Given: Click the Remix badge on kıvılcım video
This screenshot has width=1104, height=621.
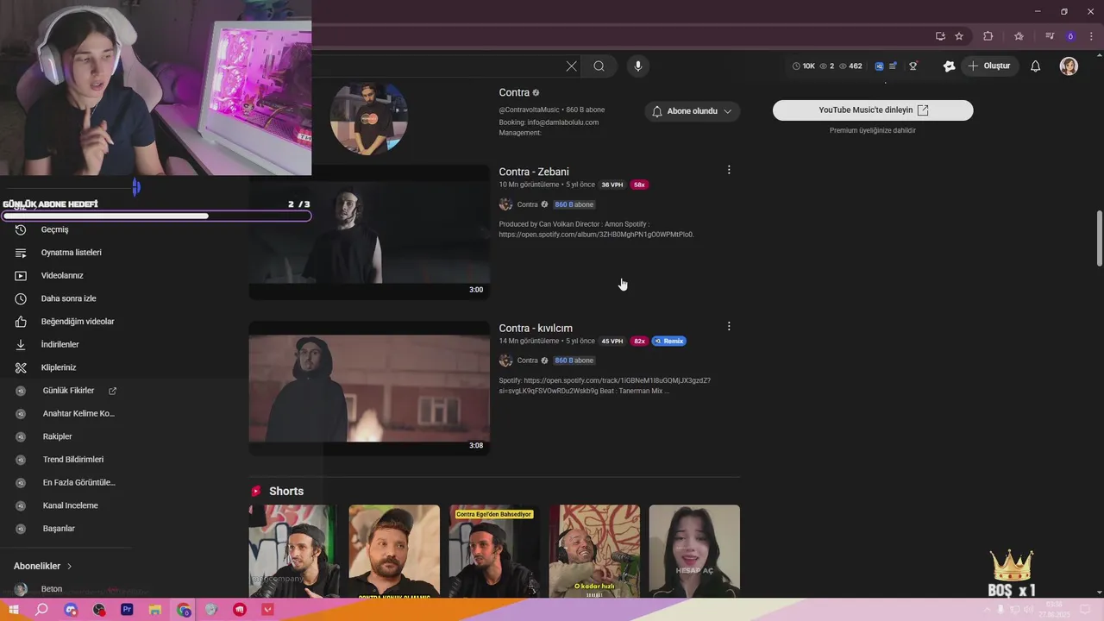Looking at the screenshot, I should 669,342.
